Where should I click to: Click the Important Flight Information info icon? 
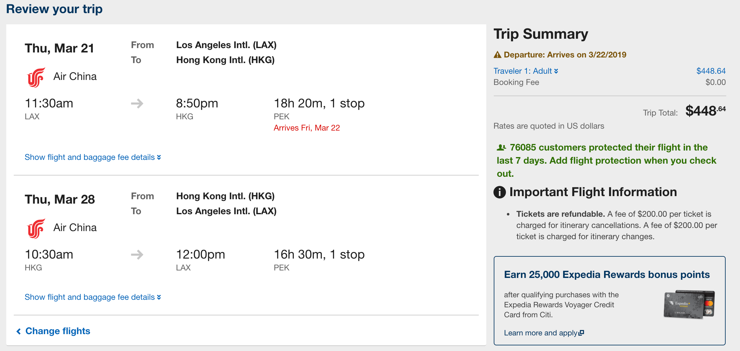pos(499,192)
